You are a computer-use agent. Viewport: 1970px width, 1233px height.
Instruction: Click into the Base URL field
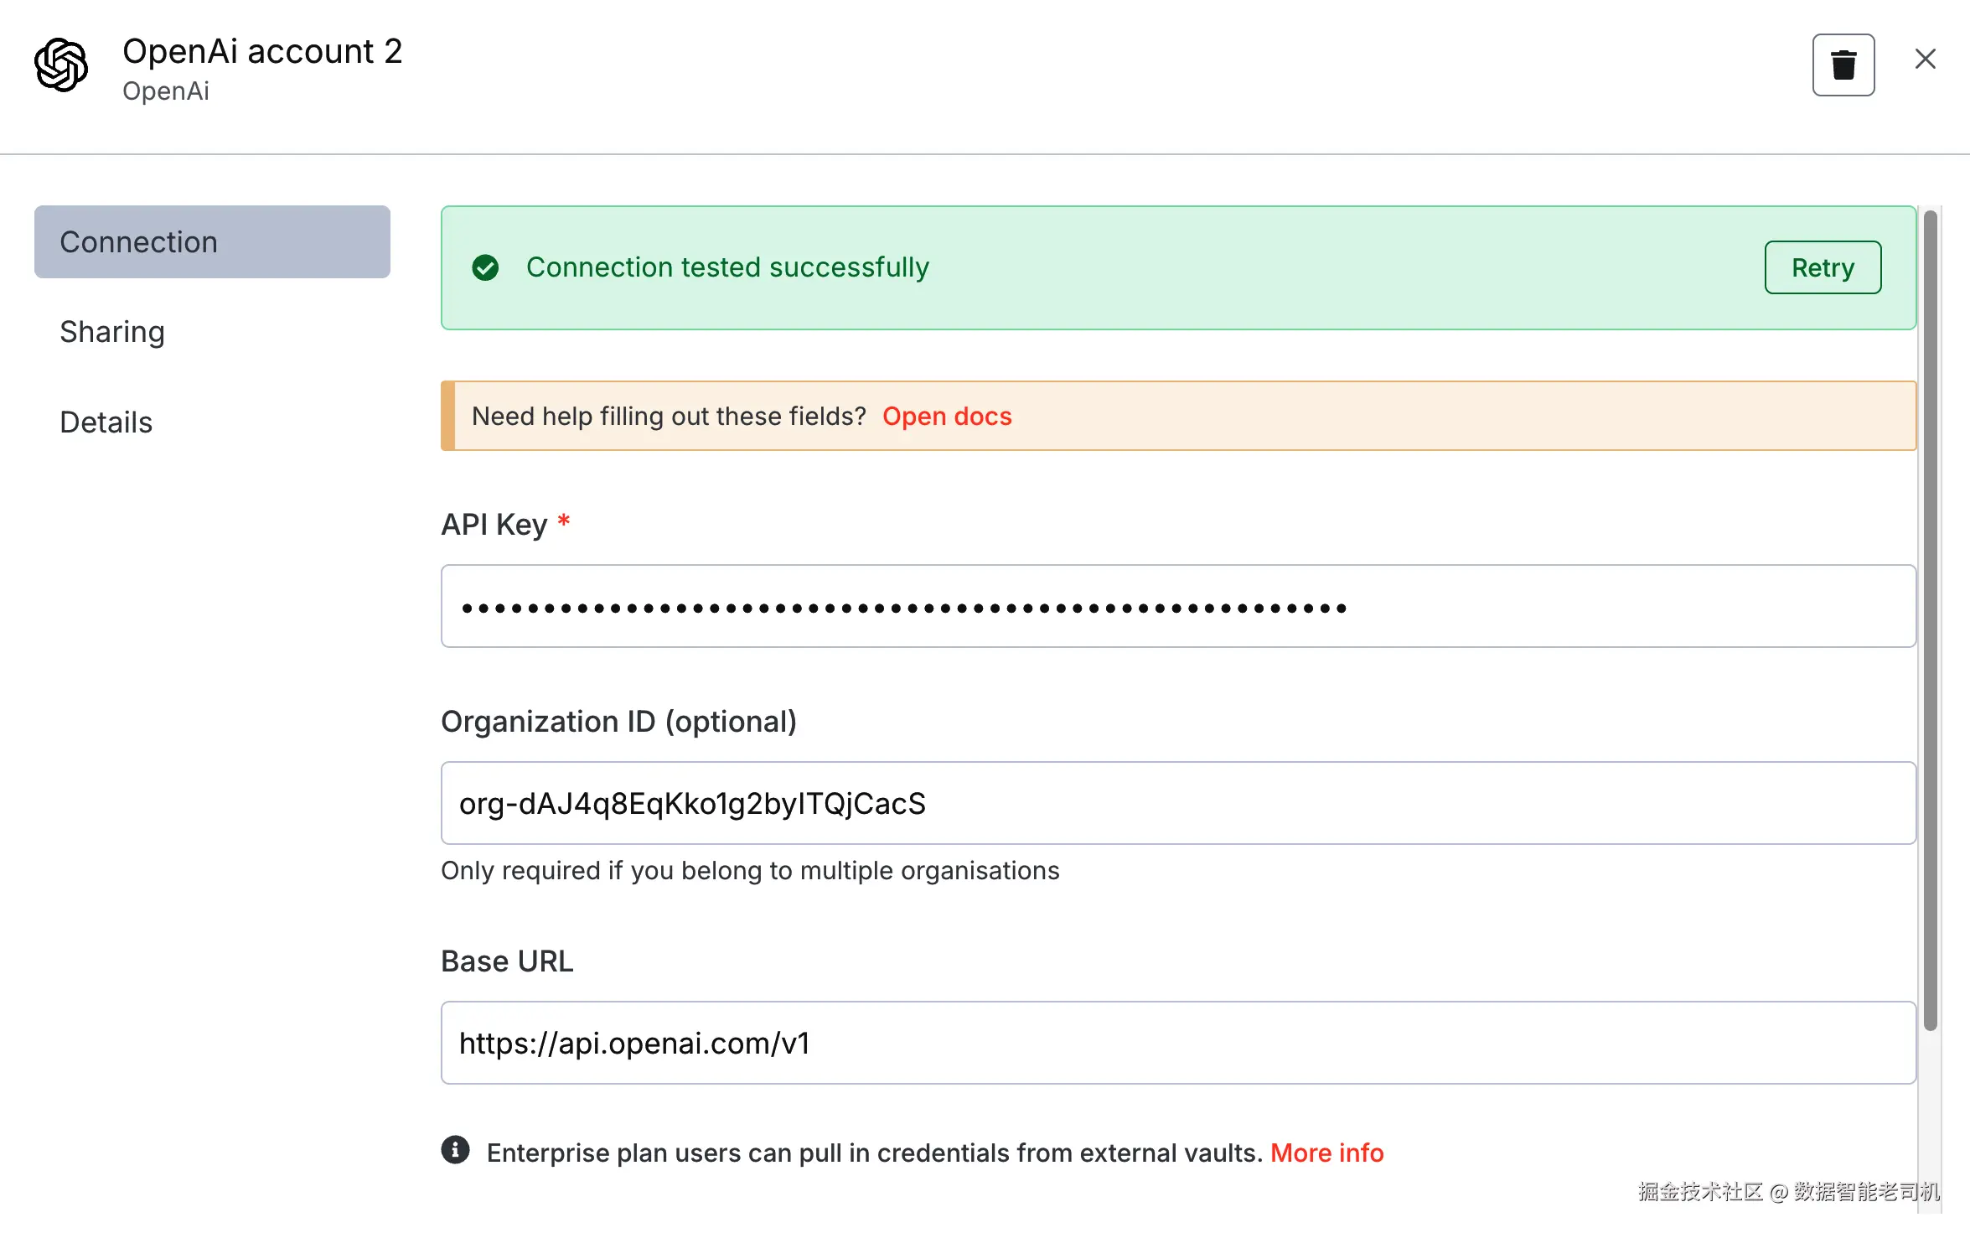pyautogui.click(x=1177, y=1043)
